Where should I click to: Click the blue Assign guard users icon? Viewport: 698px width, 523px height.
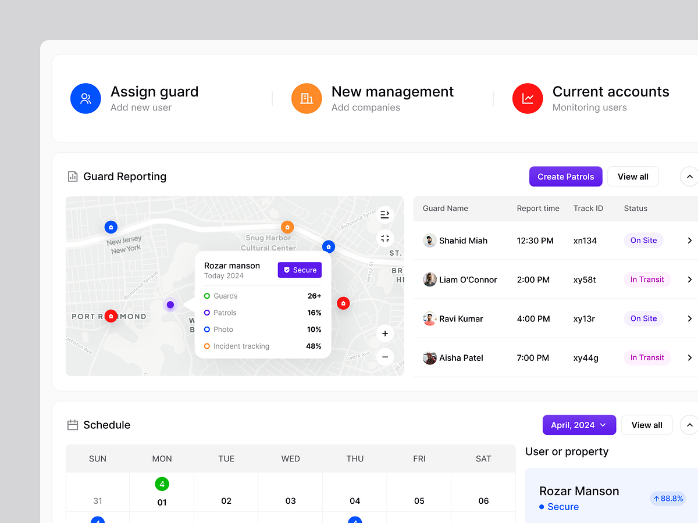(x=86, y=98)
